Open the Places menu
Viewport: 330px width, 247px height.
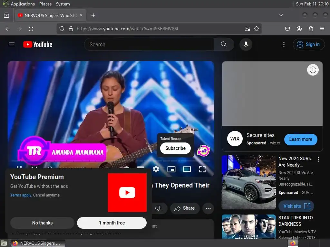click(x=45, y=4)
